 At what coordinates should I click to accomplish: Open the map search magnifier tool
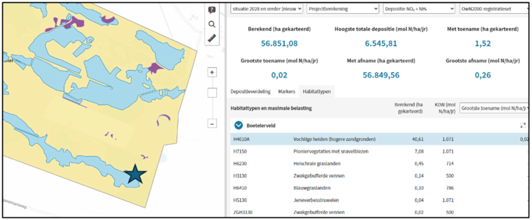(212, 24)
